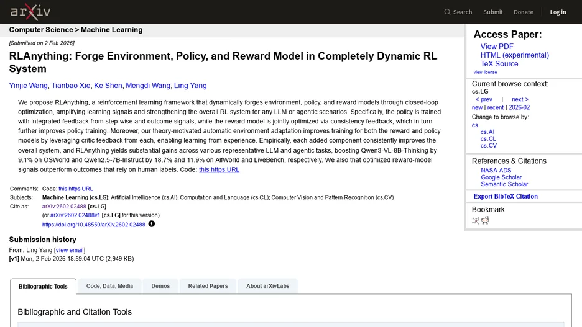Open author Tianbao Xie's link

coord(70,86)
